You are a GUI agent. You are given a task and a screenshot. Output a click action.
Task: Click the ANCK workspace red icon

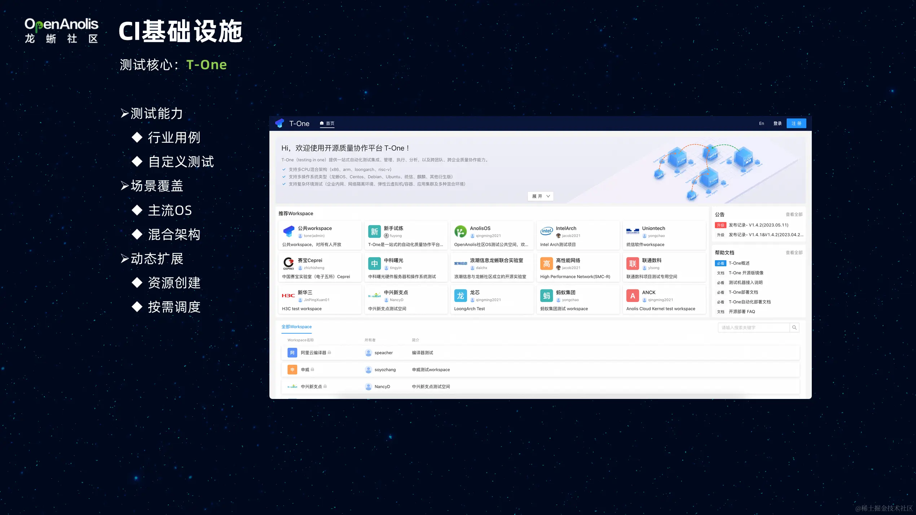(x=633, y=296)
